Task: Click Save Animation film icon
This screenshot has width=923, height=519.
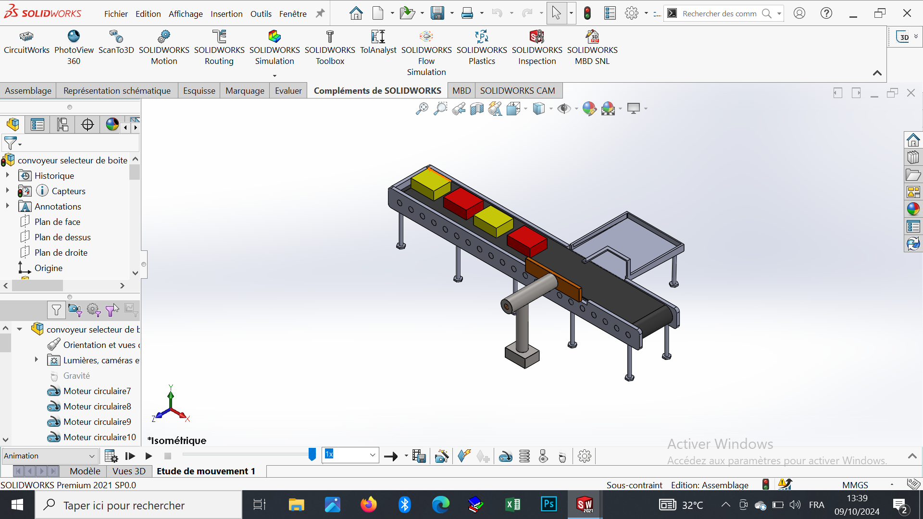Action: [x=419, y=456]
